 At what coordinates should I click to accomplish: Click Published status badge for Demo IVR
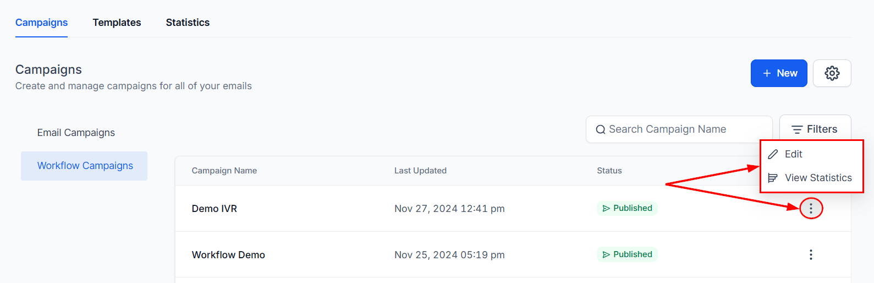pyautogui.click(x=627, y=208)
